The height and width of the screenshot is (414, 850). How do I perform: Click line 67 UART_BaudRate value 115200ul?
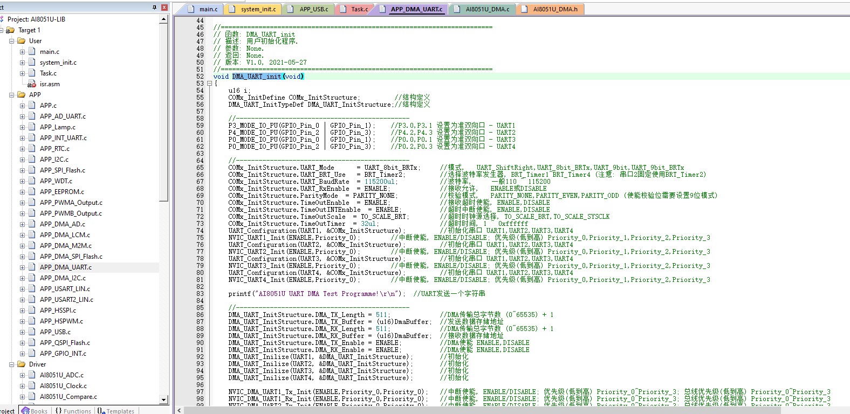[x=380, y=182]
